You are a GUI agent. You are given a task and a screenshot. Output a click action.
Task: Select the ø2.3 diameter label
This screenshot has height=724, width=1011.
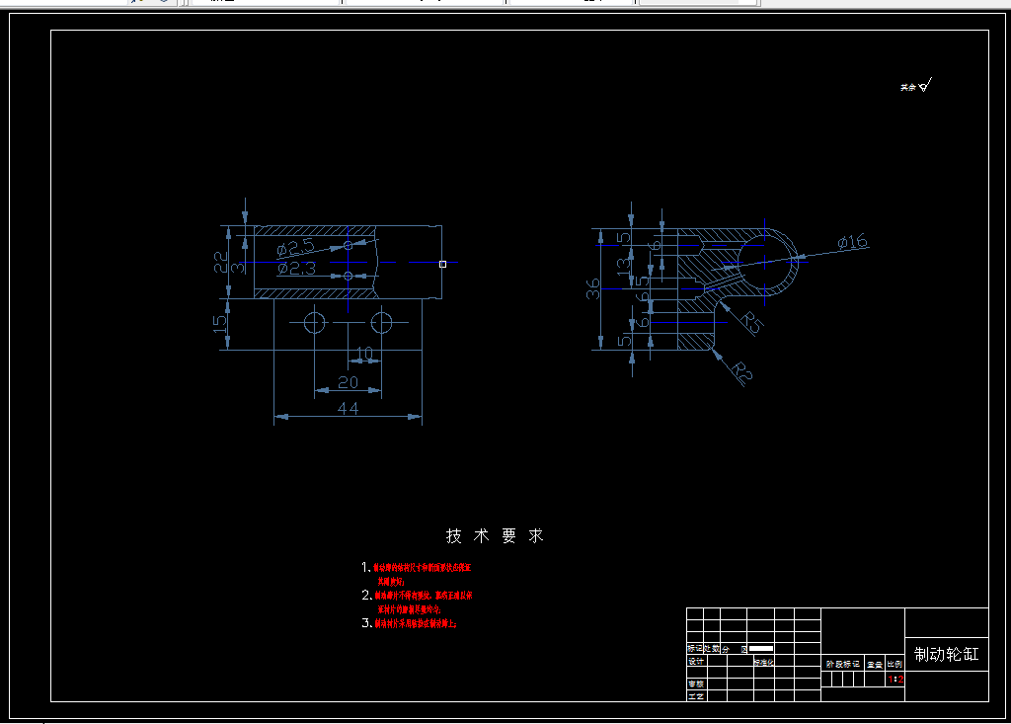296,268
